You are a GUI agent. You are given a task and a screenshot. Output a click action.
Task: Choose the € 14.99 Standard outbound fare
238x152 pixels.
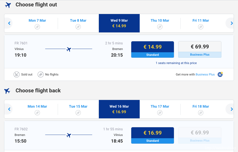[152, 49]
